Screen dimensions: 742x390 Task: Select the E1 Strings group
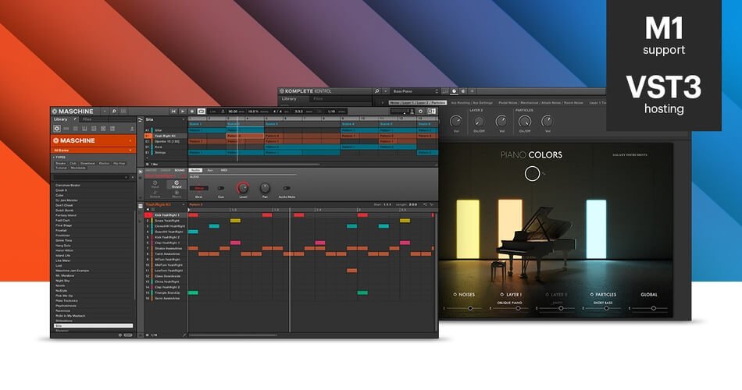pos(166,153)
